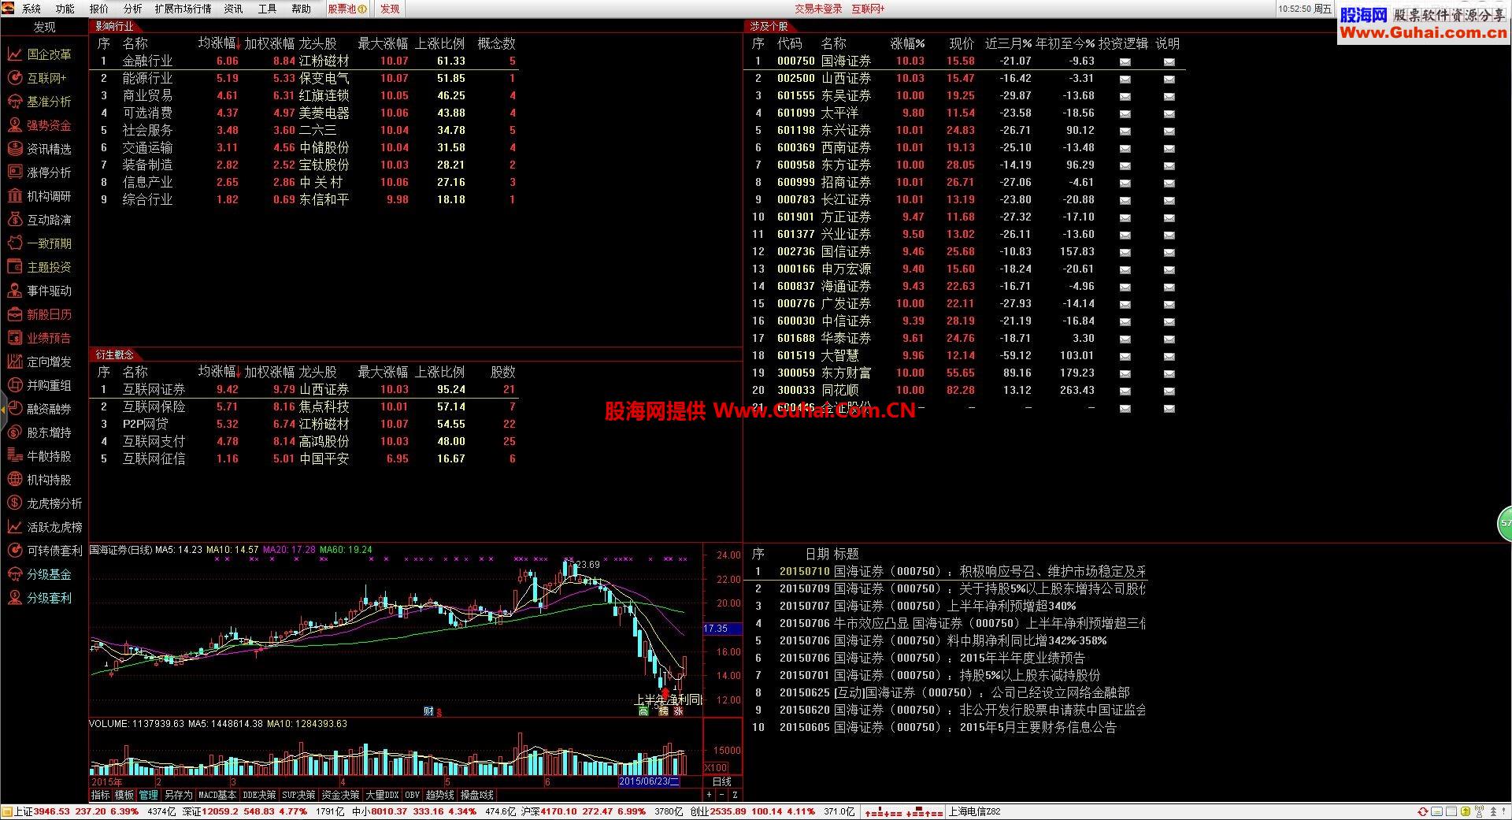
Task: Sort 涉及个股 table by 涨幅% header
Action: point(908,43)
